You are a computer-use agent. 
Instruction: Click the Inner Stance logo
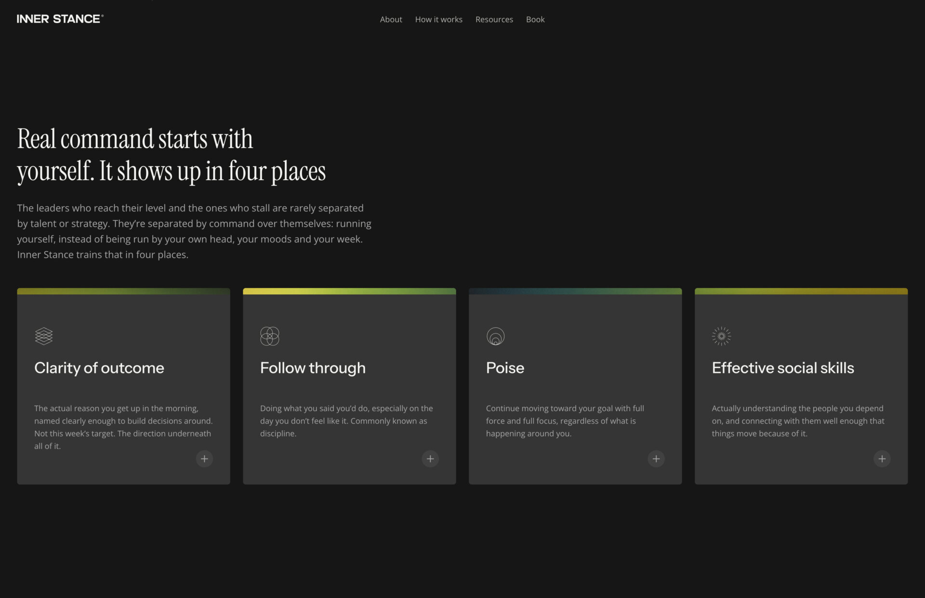pos(60,19)
